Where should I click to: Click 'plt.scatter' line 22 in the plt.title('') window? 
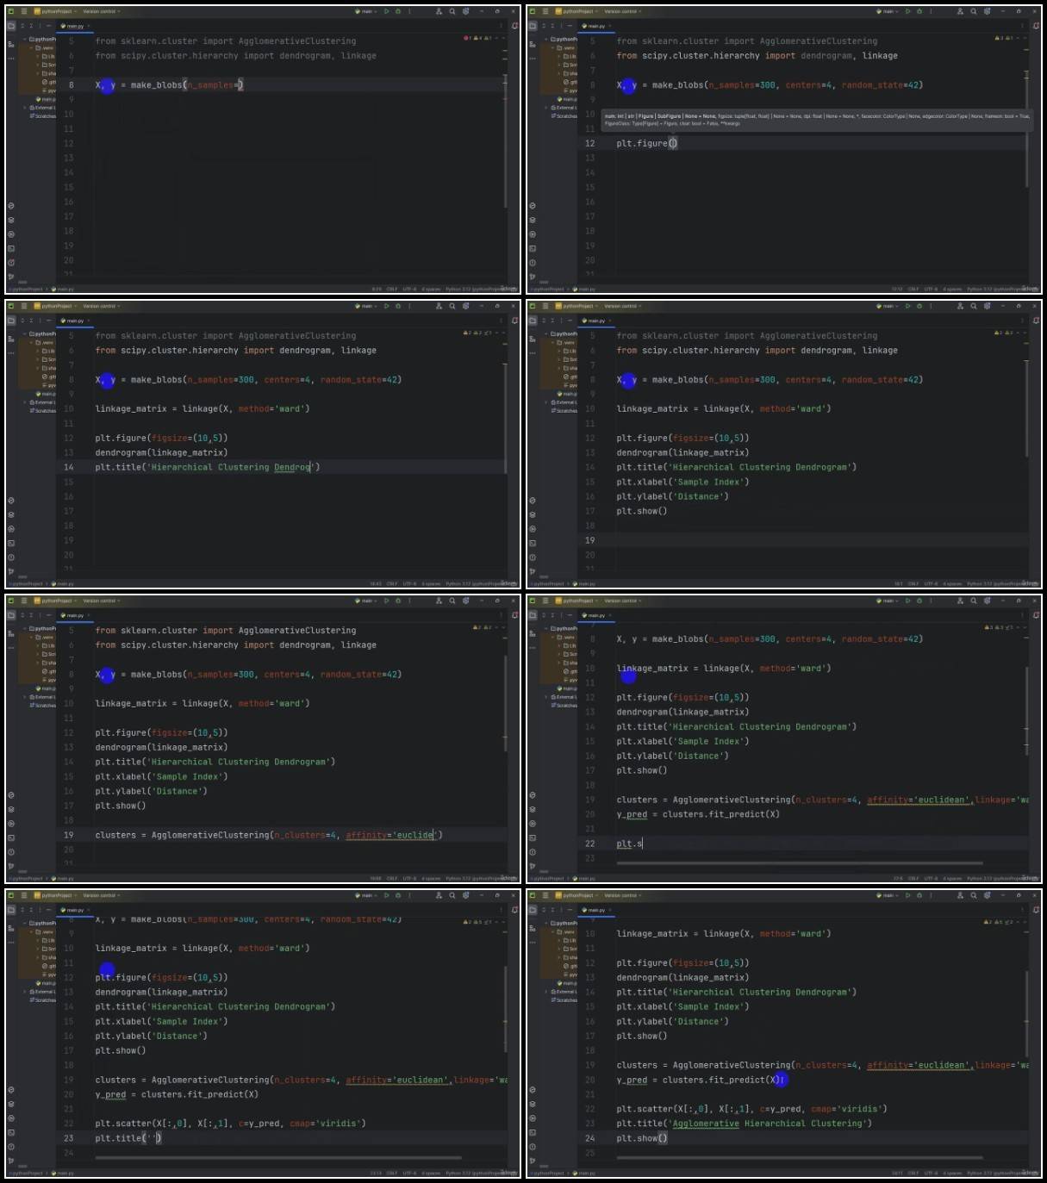(x=230, y=1124)
